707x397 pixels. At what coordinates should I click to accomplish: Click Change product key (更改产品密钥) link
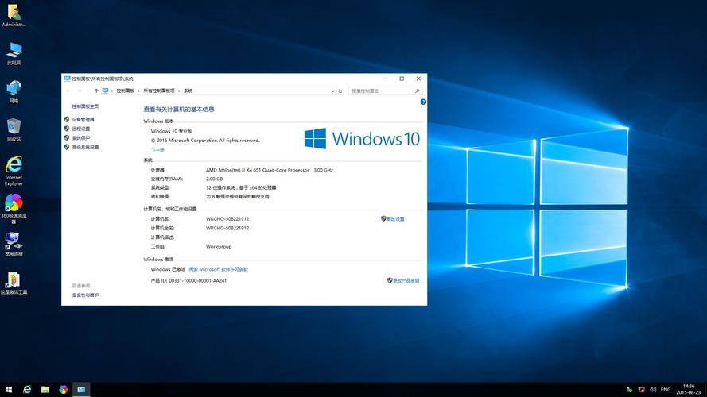[406, 280]
